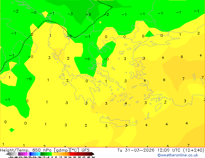Click the '[°C]' unit label
This screenshot has width=205, height=158.
click(75, 150)
